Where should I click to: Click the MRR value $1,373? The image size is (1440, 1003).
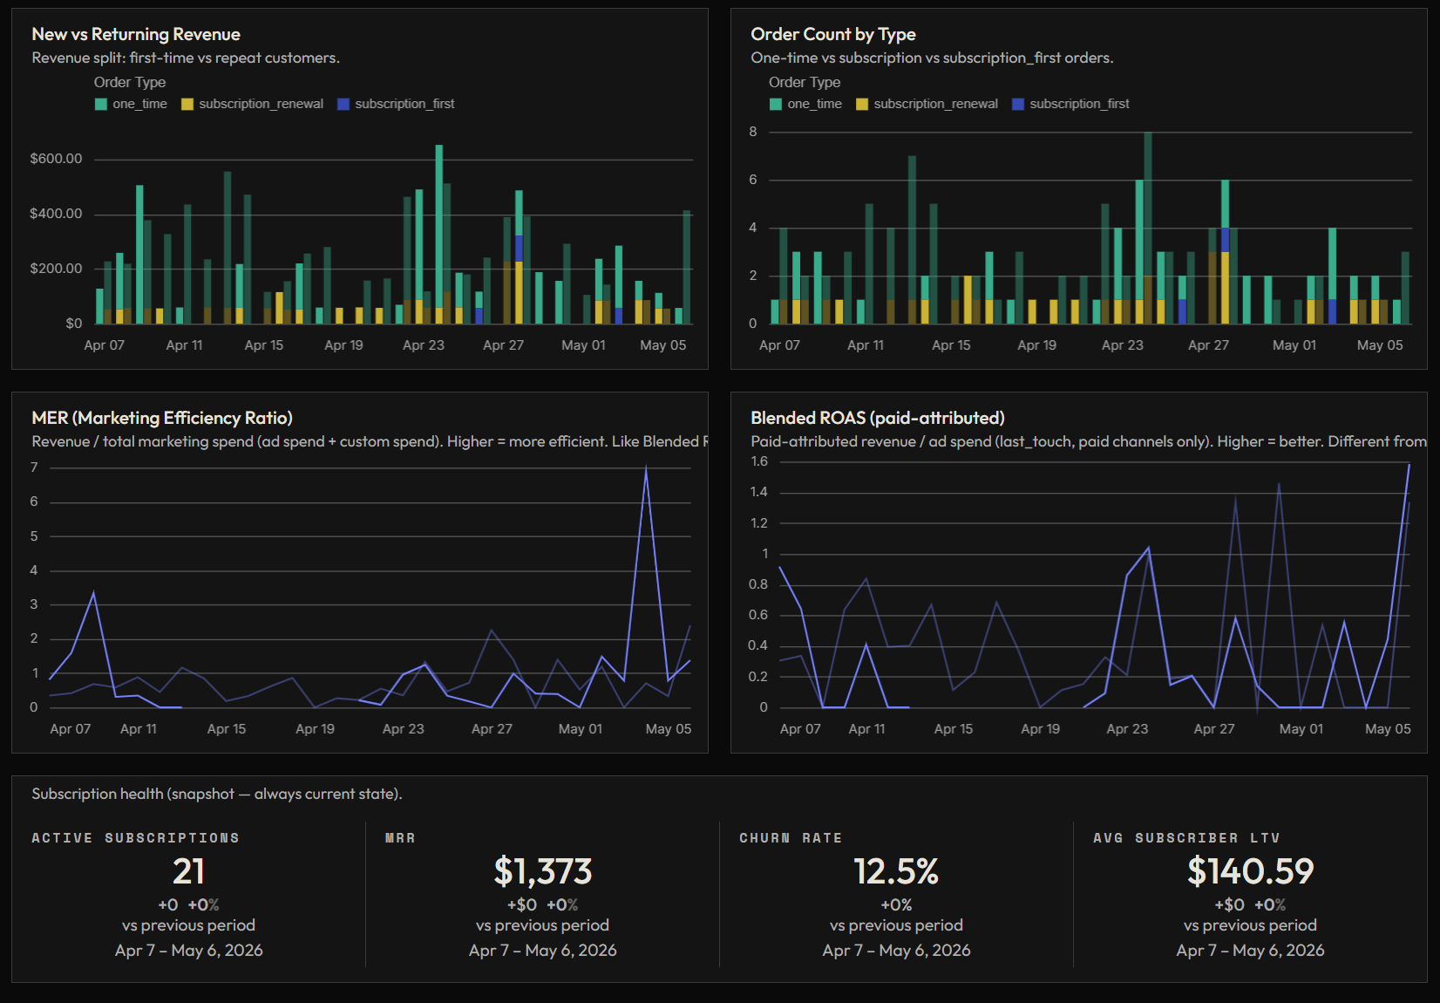pos(542,871)
